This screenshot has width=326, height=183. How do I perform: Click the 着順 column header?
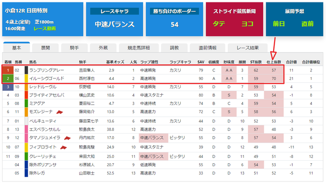(8, 62)
